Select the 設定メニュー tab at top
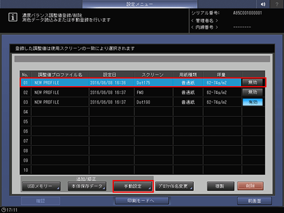Screen dimensions: 284x213 [x=140, y=4]
